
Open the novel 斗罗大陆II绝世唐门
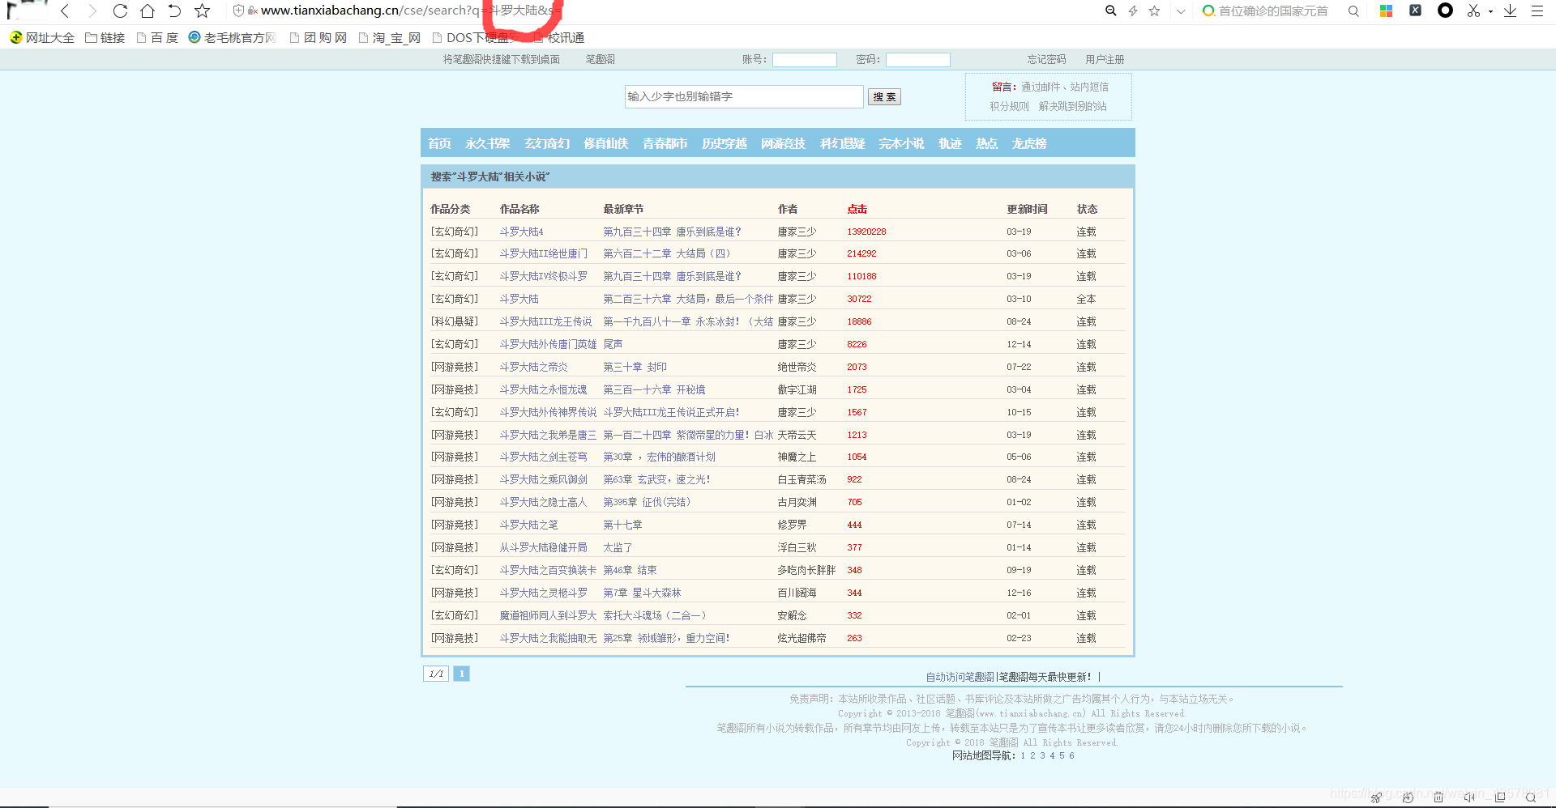[x=543, y=253]
